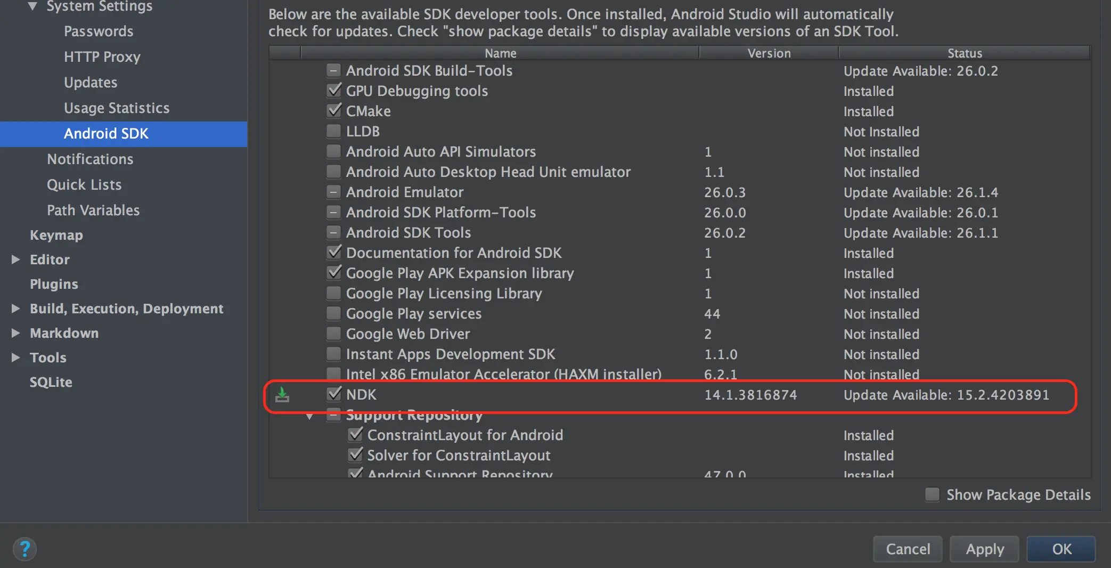Go to Updates settings
Image resolution: width=1111 pixels, height=568 pixels.
tap(91, 83)
